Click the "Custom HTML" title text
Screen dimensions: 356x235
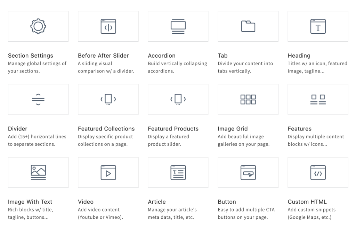(x=307, y=202)
